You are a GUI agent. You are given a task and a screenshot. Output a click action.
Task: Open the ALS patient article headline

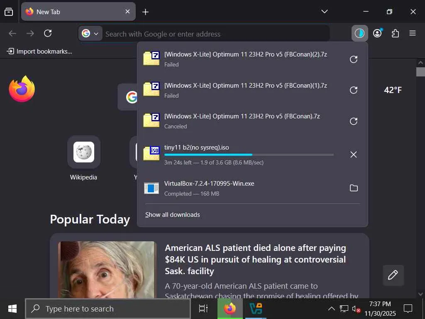pos(255,259)
